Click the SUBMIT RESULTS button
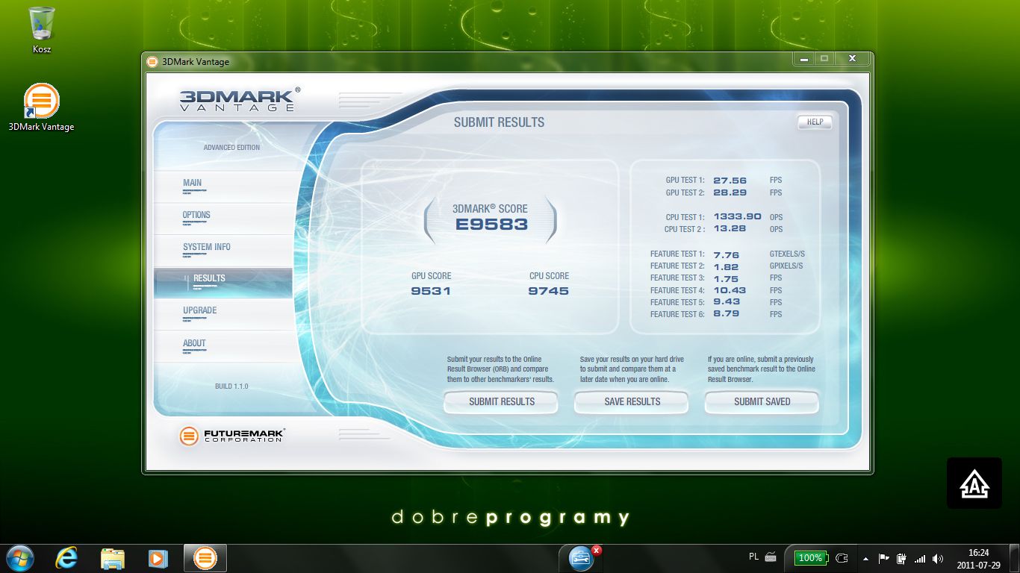The image size is (1020, 573). 502,401
